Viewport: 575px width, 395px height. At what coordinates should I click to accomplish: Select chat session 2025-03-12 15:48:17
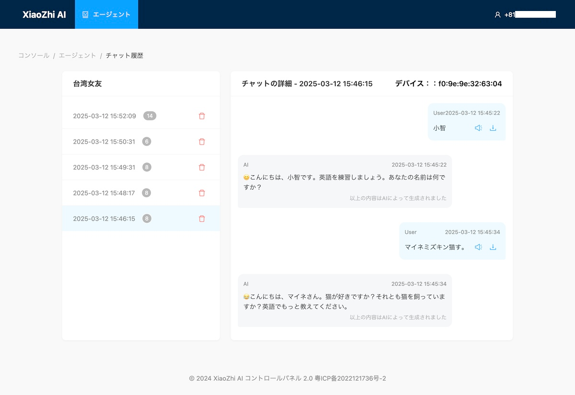[141, 193]
